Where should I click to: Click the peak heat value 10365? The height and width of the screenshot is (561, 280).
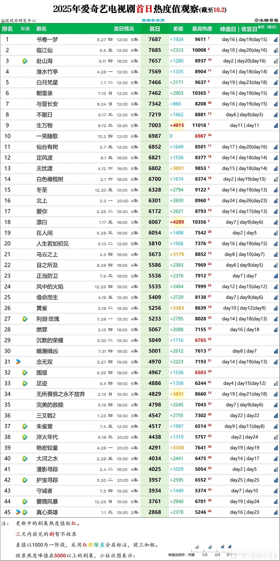pyautogui.click(x=199, y=93)
